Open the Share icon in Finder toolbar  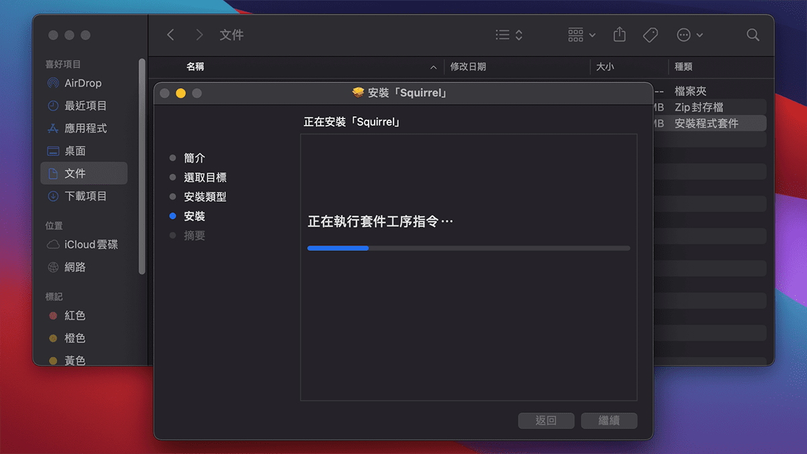pyautogui.click(x=619, y=34)
